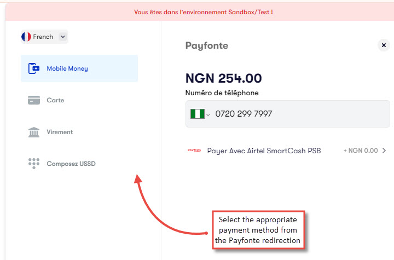
Task: Expand the phone country code chevron
Action: tap(208, 115)
